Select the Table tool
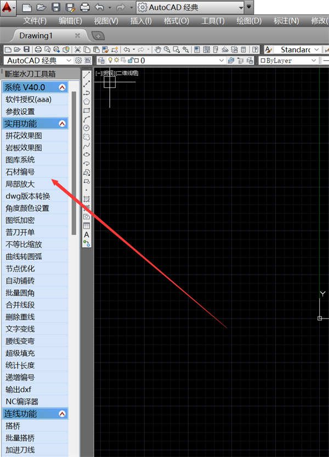The width and height of the screenshot is (329, 457). 87,226
